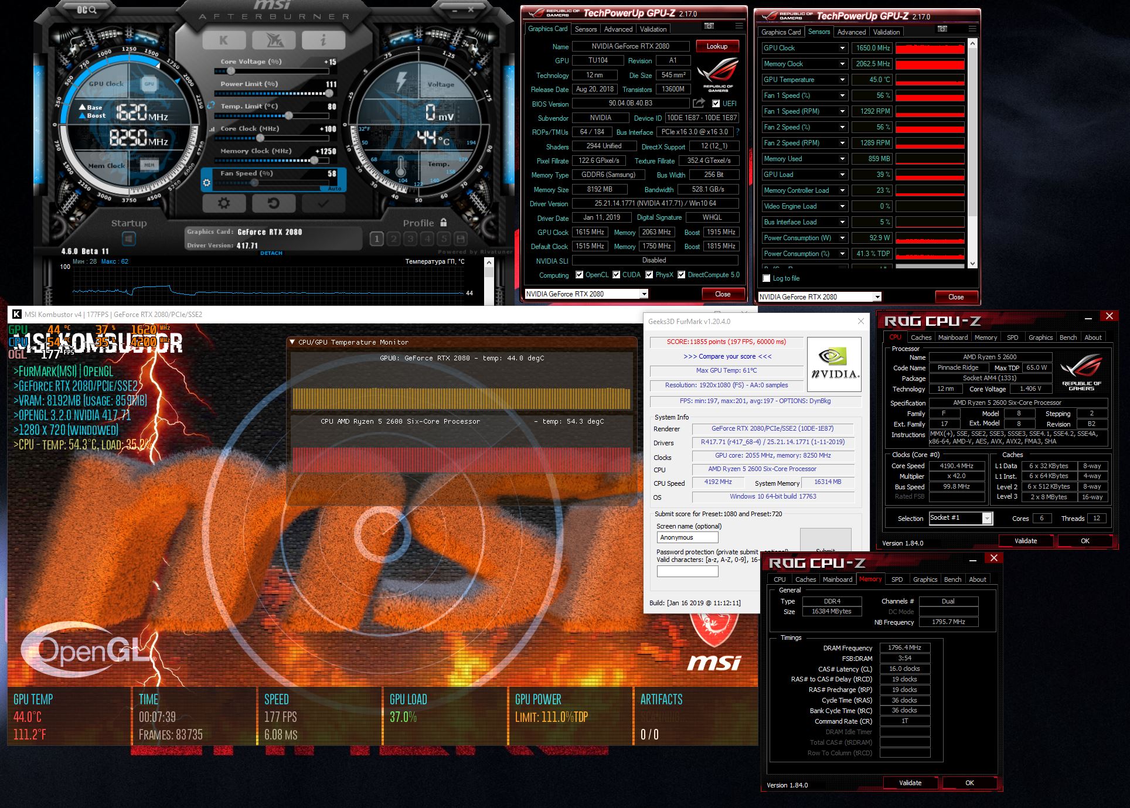Viewport: 1130px width, 808px height.
Task: Click the Compare your score link
Action: click(727, 356)
